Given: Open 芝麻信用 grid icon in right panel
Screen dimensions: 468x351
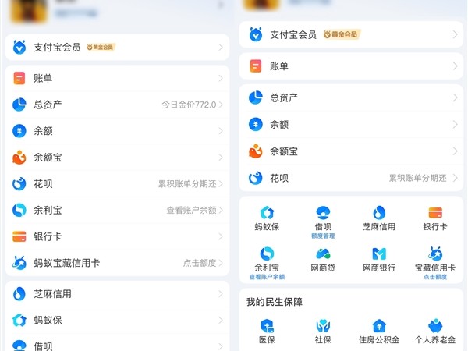Looking at the screenshot, I should (x=379, y=212).
